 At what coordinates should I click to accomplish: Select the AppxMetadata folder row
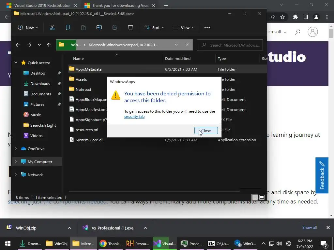(x=167, y=69)
